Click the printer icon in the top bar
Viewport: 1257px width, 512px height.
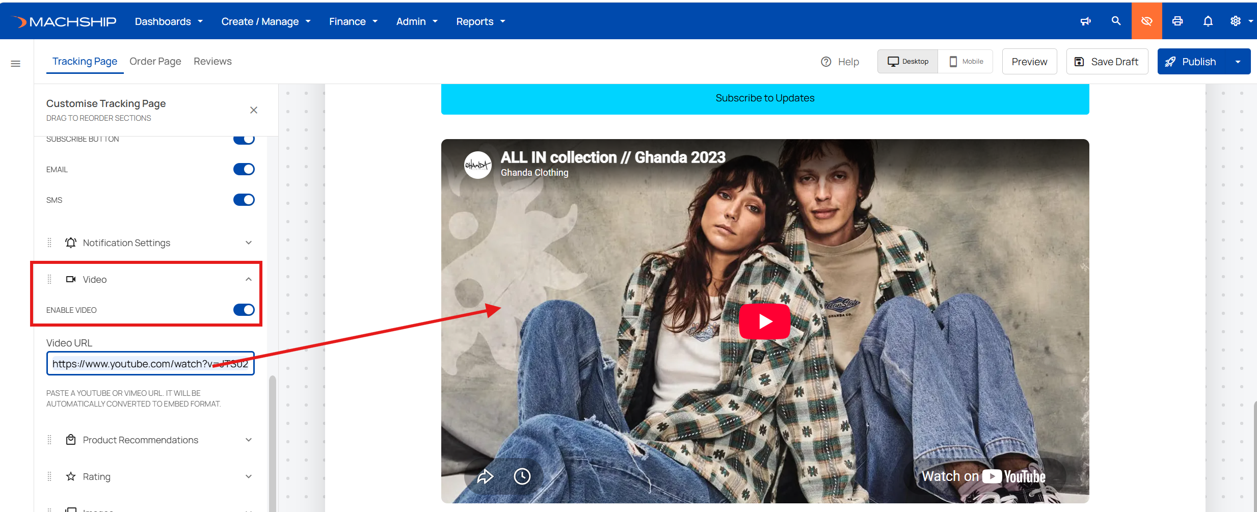(1178, 21)
